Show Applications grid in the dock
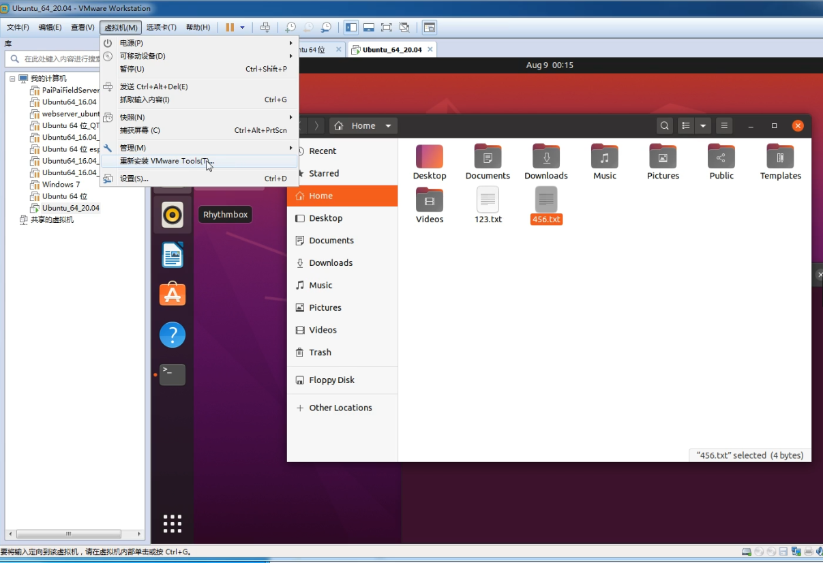823x563 pixels. (x=173, y=523)
